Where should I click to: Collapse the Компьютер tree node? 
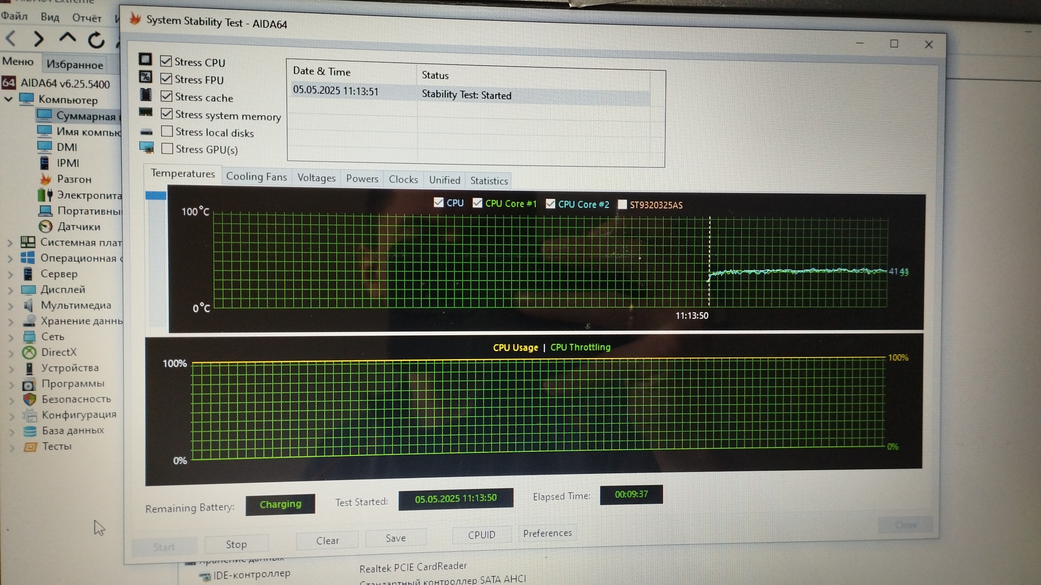[x=9, y=99]
